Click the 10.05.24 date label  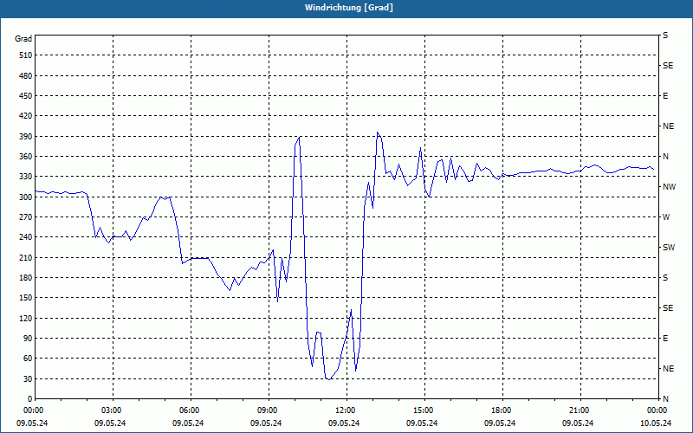click(x=656, y=423)
